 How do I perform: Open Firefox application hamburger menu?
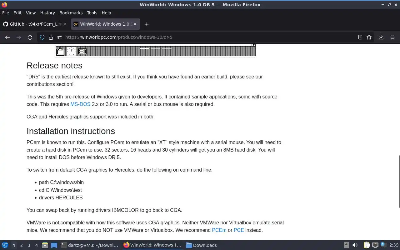click(x=392, y=37)
